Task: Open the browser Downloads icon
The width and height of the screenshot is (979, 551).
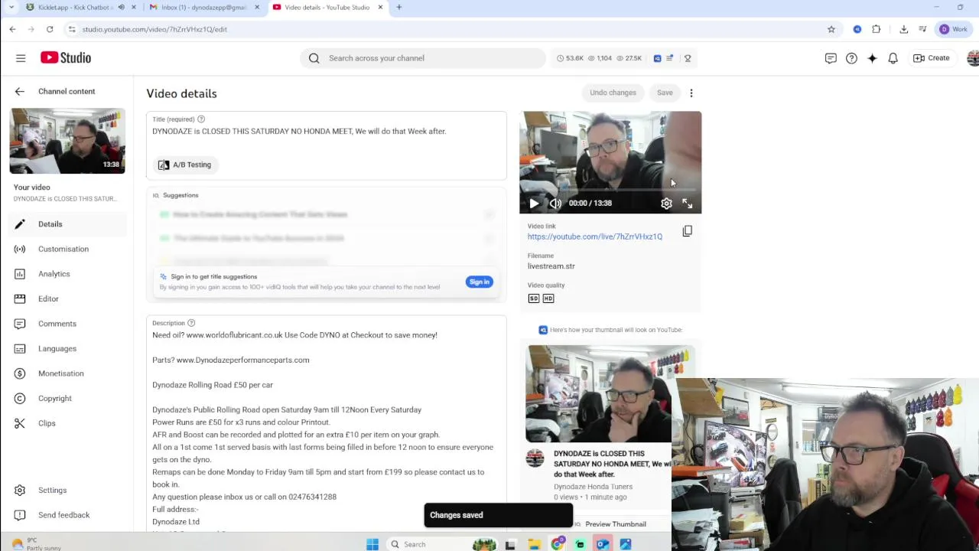Action: pos(904,29)
